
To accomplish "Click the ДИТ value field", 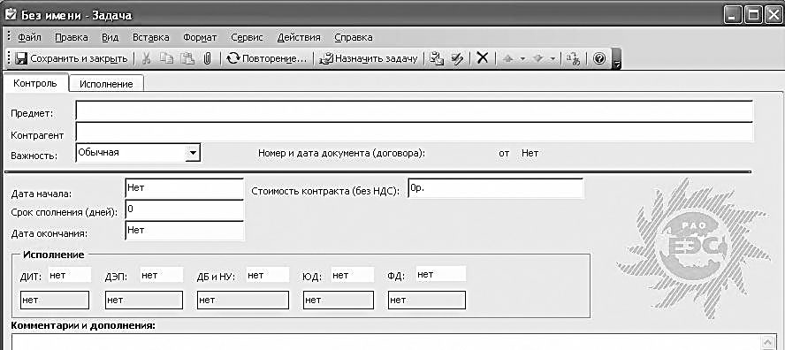I will coord(70,275).
